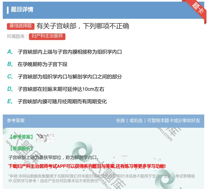Click the explanation text 子宫峡部上端为最狭窄部位
Viewport: 207px width, 189px height.
tap(54, 157)
